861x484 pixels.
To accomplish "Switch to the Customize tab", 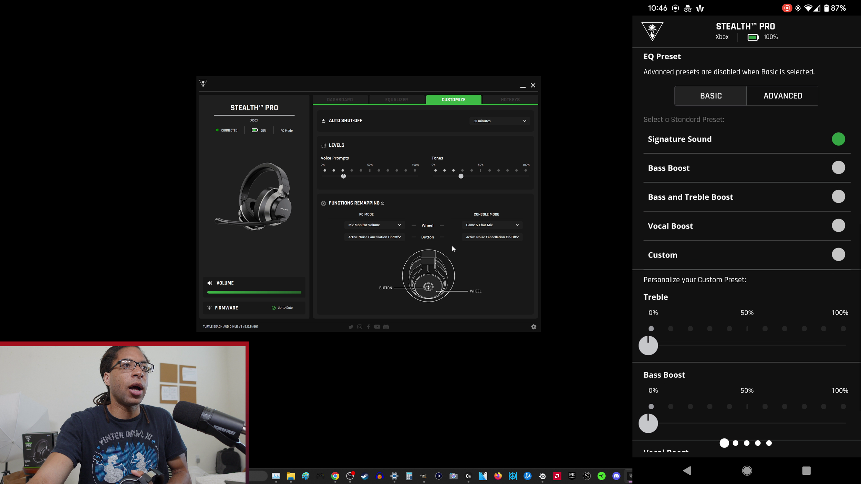I will point(453,99).
